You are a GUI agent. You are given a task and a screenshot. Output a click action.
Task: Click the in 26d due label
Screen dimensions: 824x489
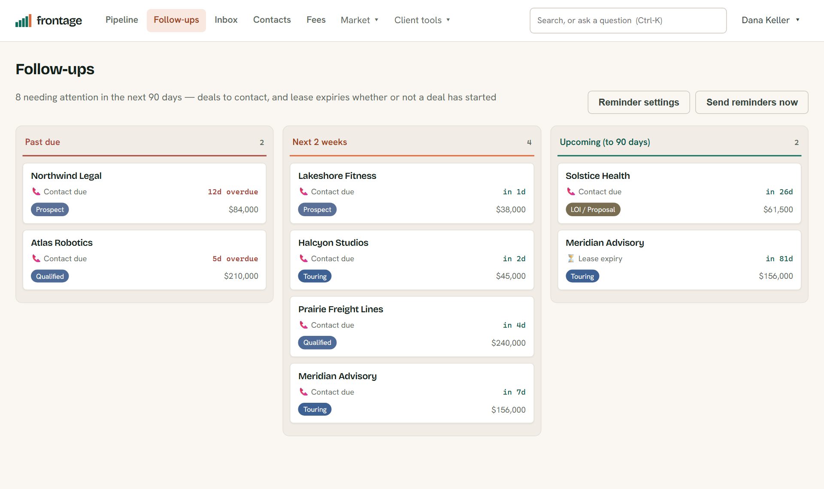779,192
